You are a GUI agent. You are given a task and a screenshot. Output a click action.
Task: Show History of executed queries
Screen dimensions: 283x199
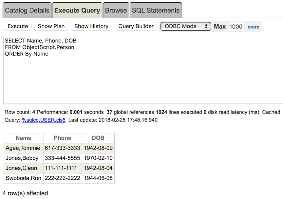[91, 27]
